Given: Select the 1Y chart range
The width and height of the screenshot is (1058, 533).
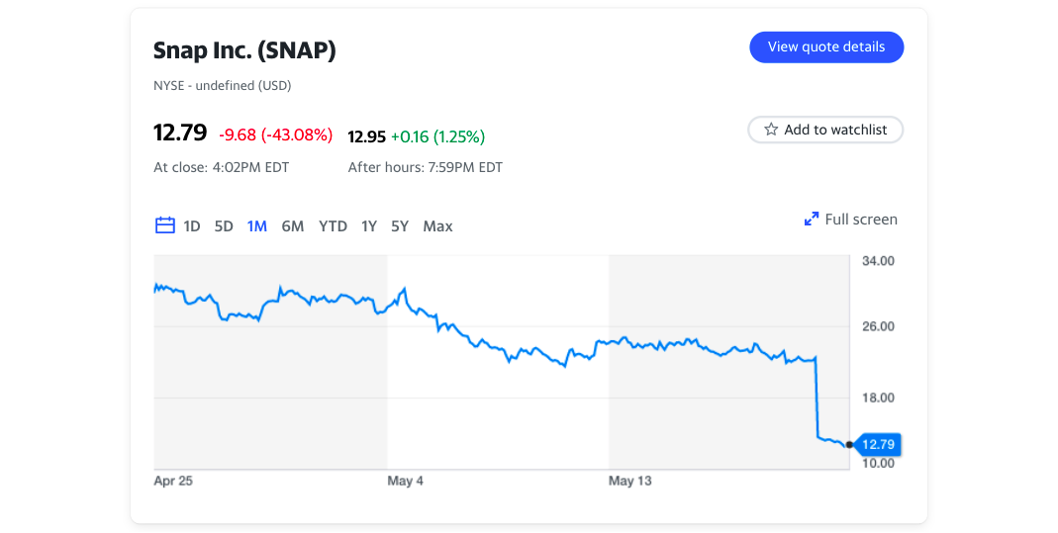Looking at the screenshot, I should pyautogui.click(x=369, y=226).
